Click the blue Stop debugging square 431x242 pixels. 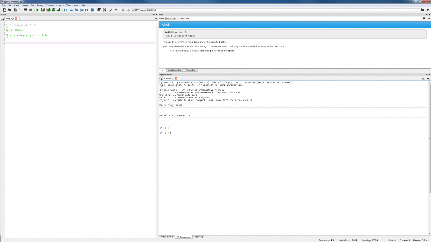click(92, 10)
